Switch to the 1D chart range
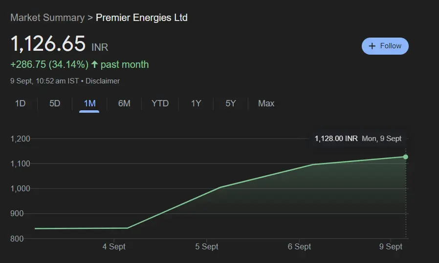The image size is (439, 263). point(20,103)
